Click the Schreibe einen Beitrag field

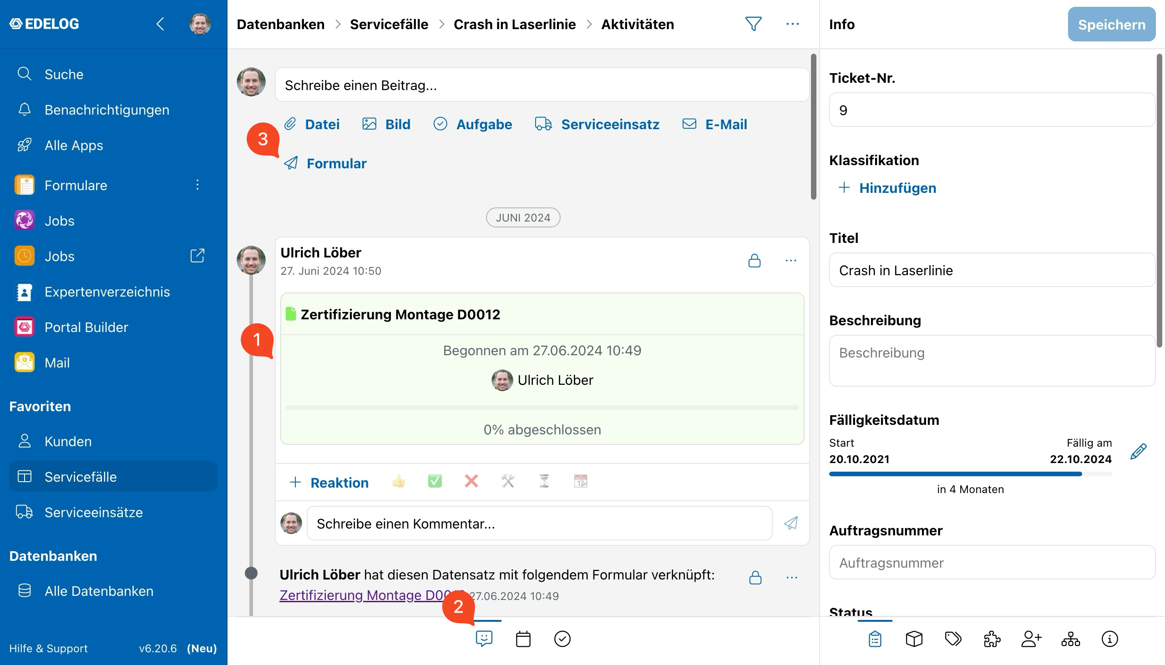click(x=542, y=85)
